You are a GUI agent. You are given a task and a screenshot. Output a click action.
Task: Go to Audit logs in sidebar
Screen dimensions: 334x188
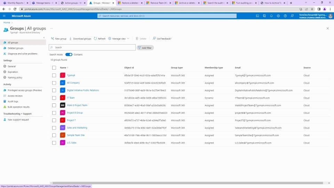tap(13, 101)
